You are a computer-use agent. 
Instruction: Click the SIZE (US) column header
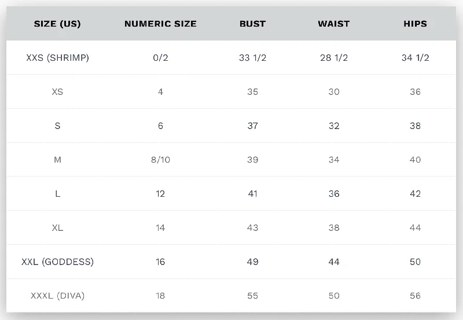(x=57, y=24)
